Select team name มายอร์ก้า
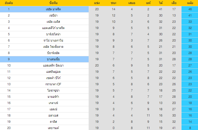The image size is (198, 130). (53, 97)
